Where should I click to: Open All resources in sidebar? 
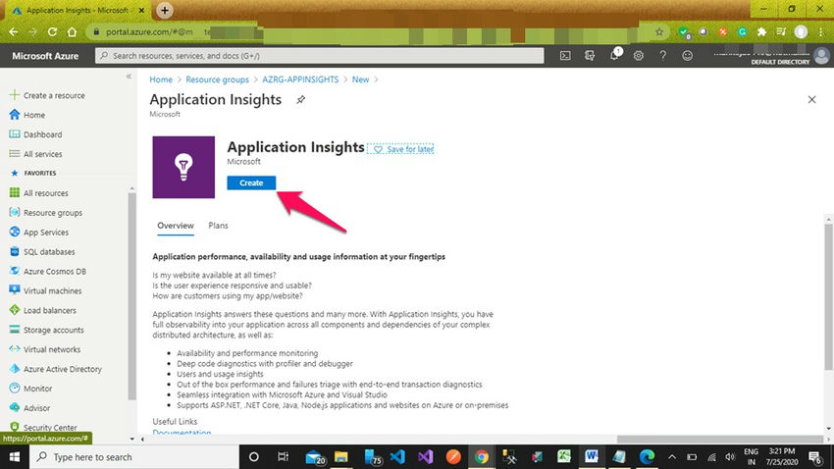pyautogui.click(x=39, y=193)
